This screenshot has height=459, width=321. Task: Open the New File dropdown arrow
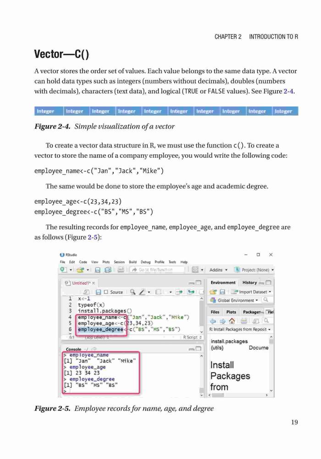[x=71, y=270]
